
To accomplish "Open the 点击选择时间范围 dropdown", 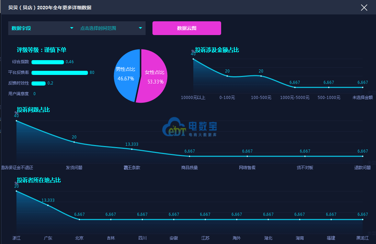I will [x=111, y=28].
